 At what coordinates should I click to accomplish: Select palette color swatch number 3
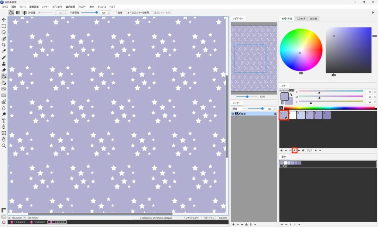301,115
